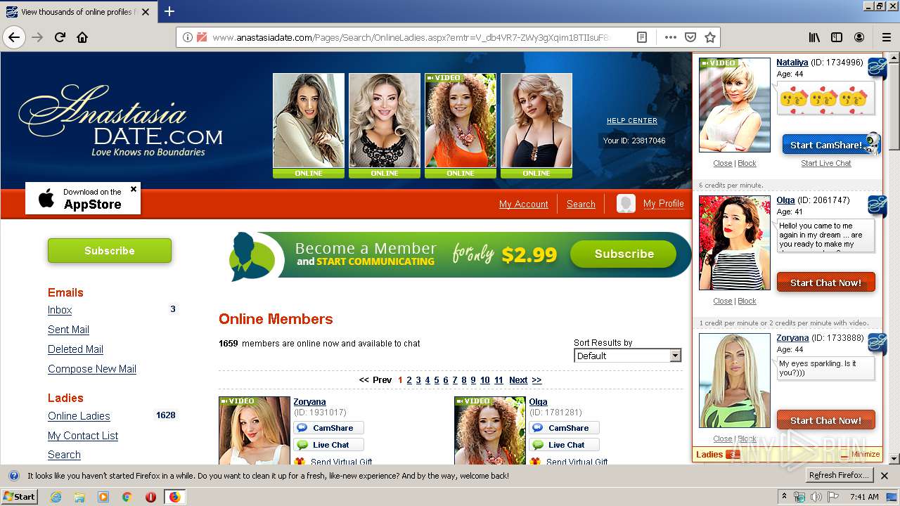Open Firefox library icon
This screenshot has height=506, width=900.
coord(814,37)
